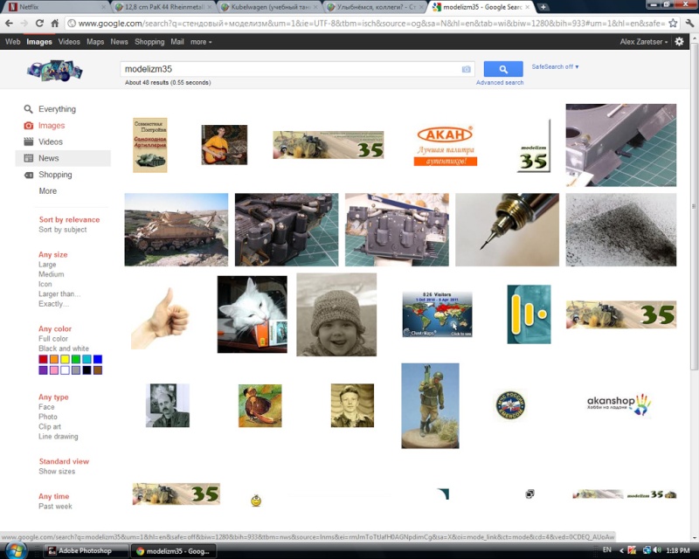Screen dimensions: 699x559
Task: Open the Chrome wrench menu
Action: tap(689, 24)
